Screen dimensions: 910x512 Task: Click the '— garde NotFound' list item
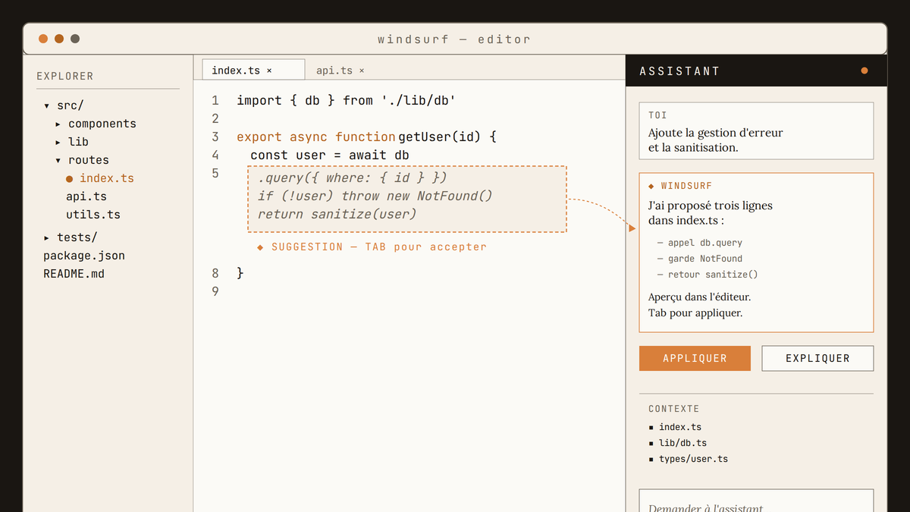(x=700, y=259)
